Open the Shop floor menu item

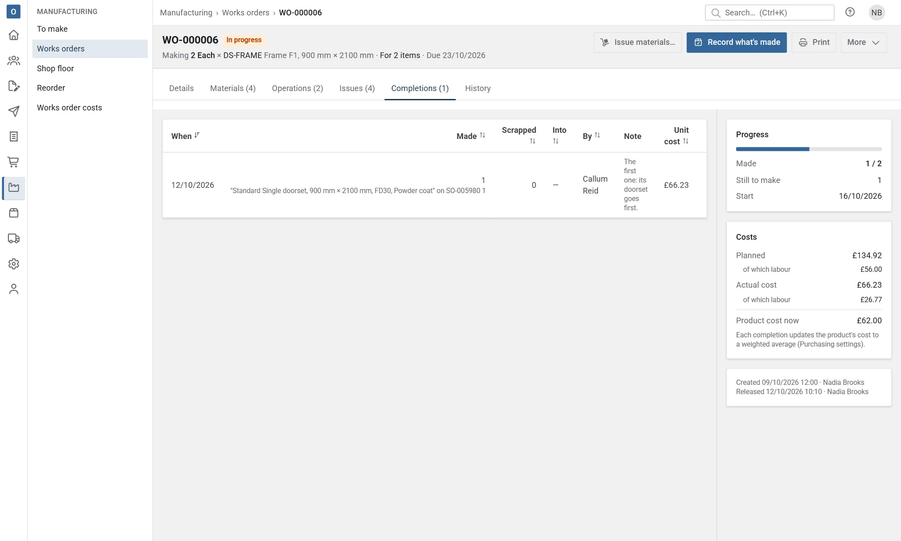pos(90,69)
